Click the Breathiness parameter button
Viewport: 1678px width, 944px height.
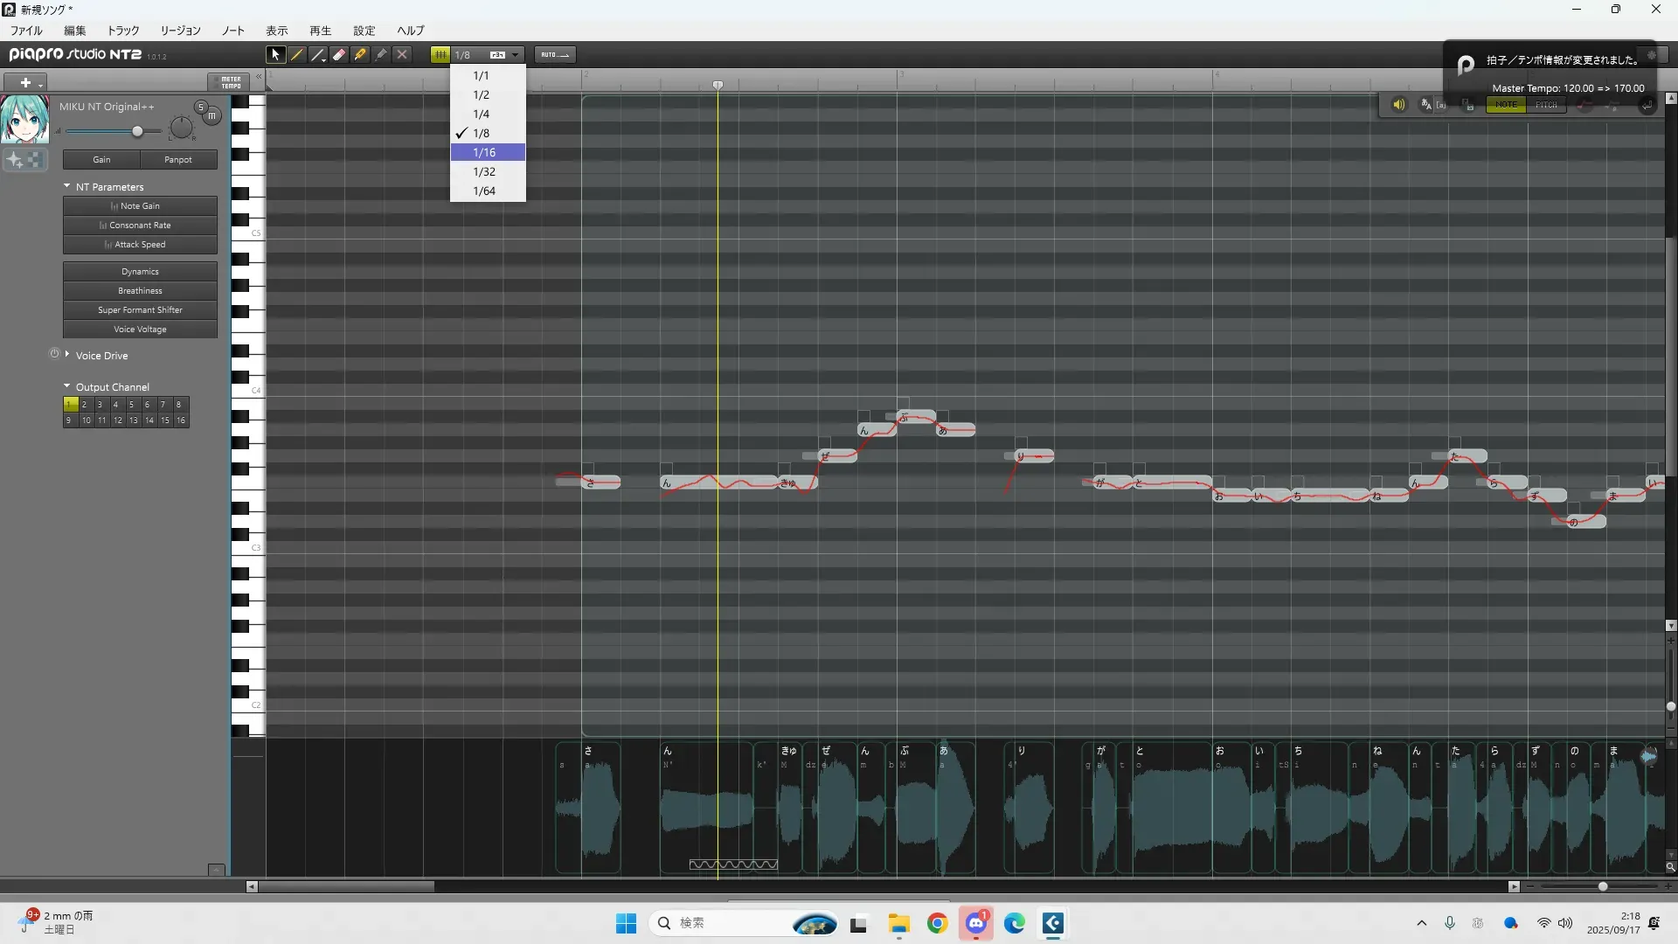[140, 291]
